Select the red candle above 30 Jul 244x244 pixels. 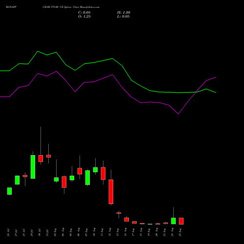pyautogui.click(x=41, y=159)
